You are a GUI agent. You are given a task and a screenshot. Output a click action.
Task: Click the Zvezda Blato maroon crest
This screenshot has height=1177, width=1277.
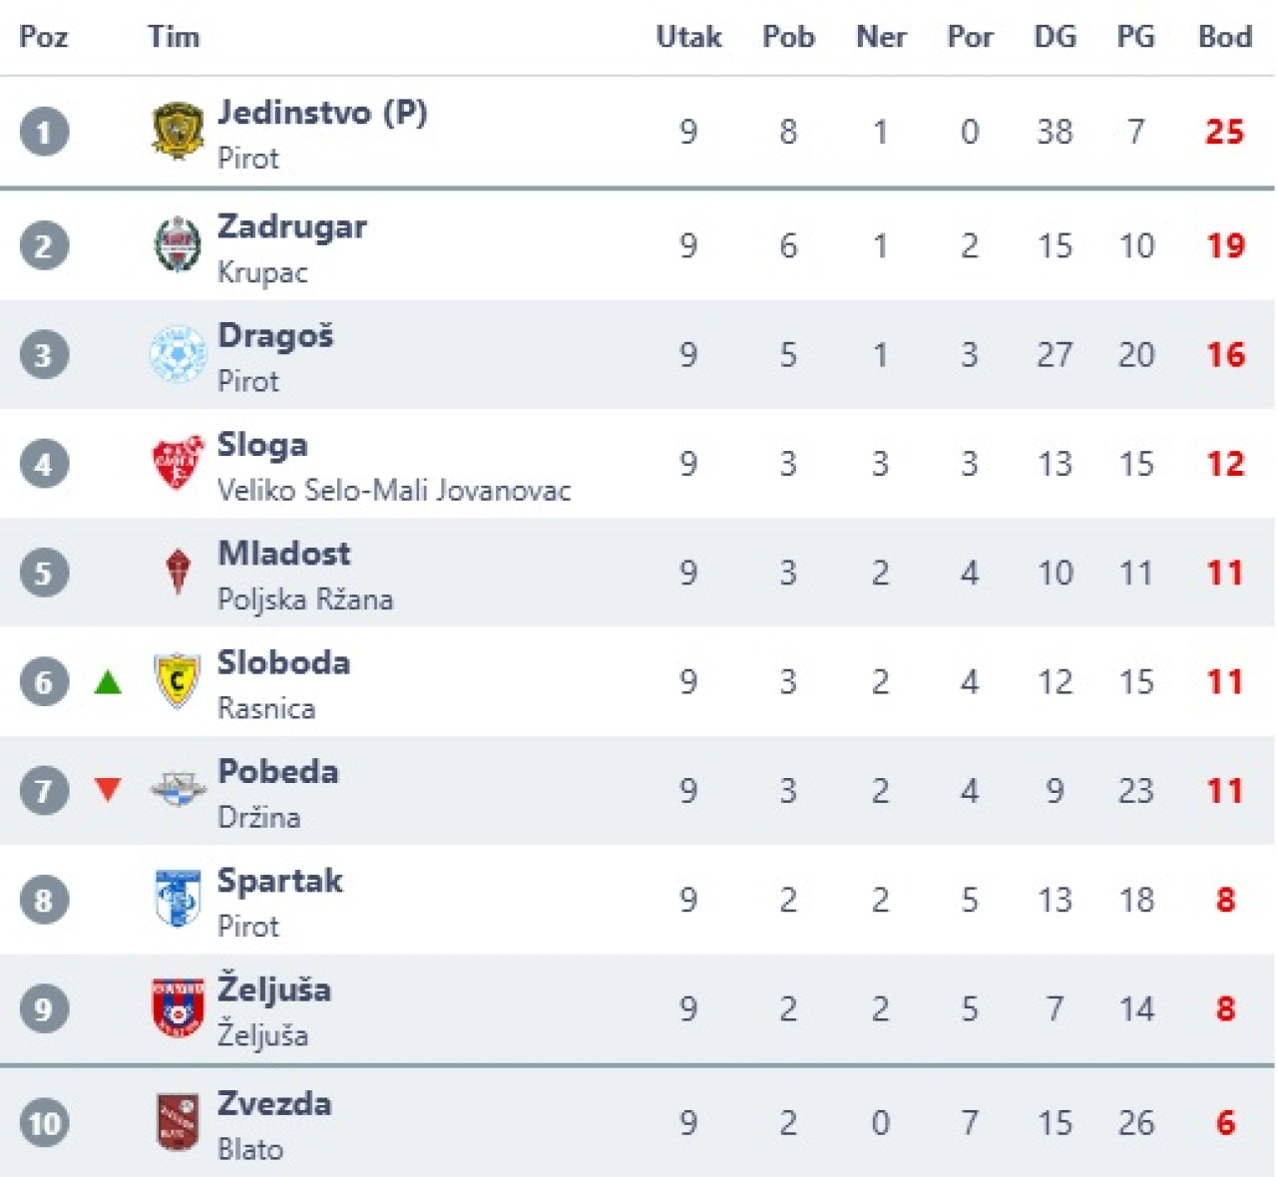click(178, 1122)
